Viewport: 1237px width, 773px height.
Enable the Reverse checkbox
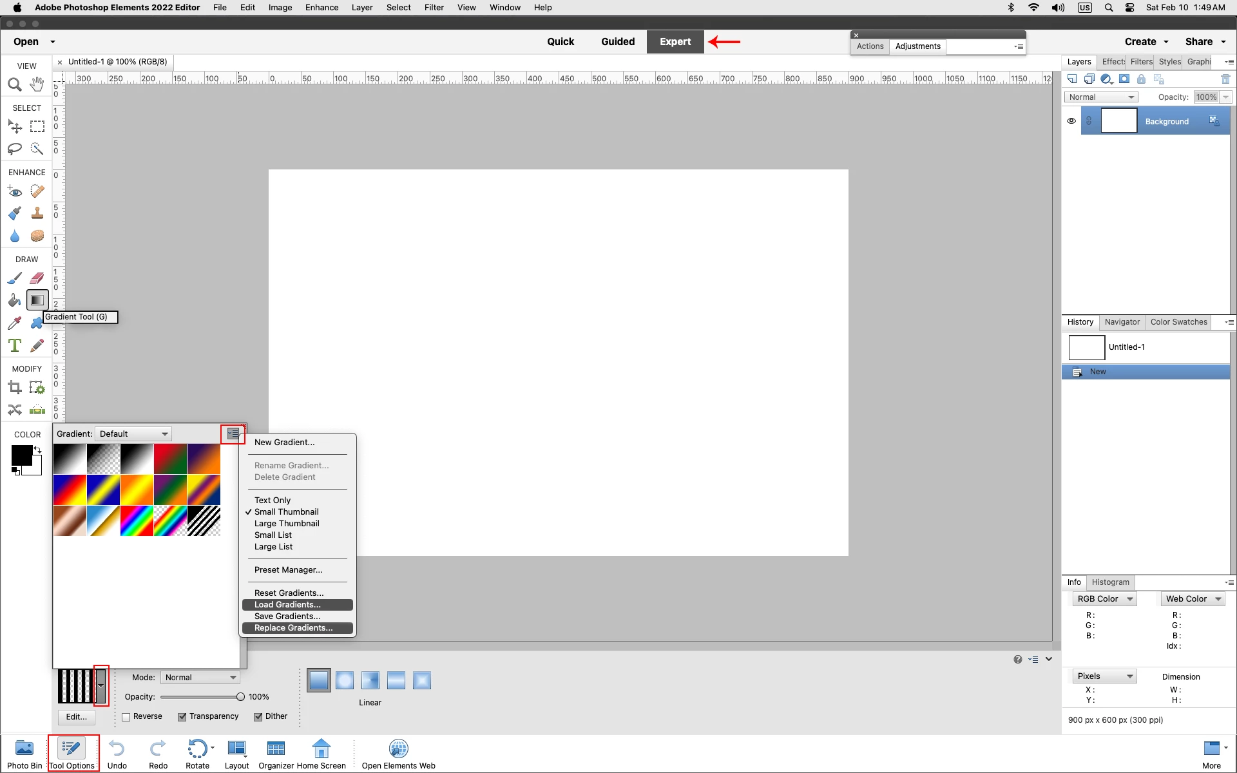click(126, 717)
